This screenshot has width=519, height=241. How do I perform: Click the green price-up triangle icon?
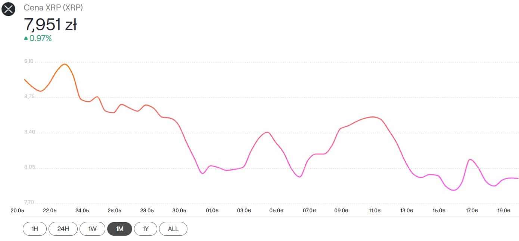click(26, 38)
